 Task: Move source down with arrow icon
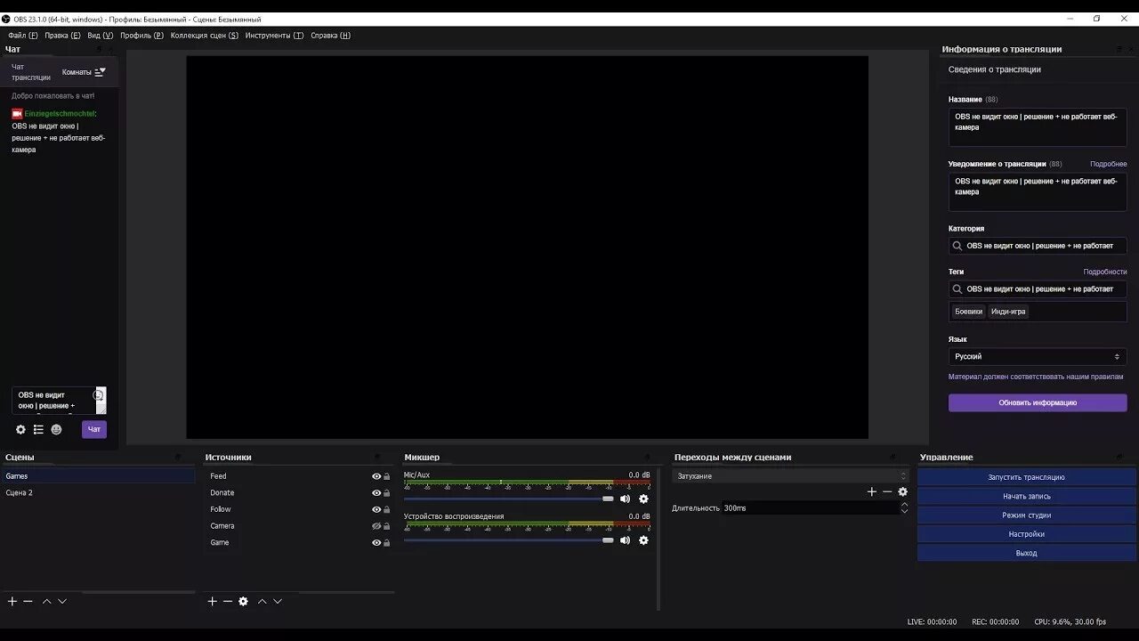tap(278, 601)
